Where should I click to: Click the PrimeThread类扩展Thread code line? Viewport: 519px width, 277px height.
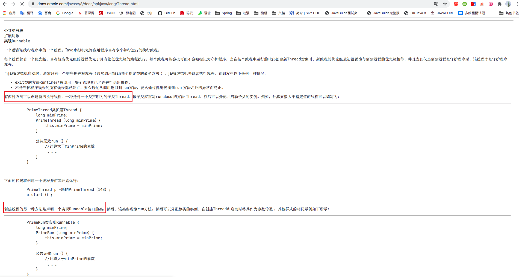54,110
